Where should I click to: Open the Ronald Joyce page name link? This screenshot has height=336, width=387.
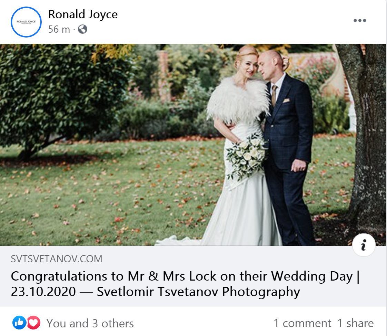click(83, 14)
